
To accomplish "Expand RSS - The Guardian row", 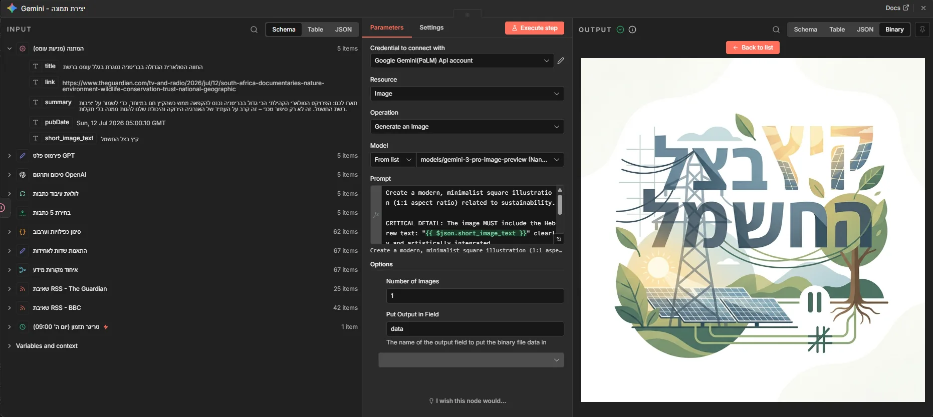I will [10, 289].
